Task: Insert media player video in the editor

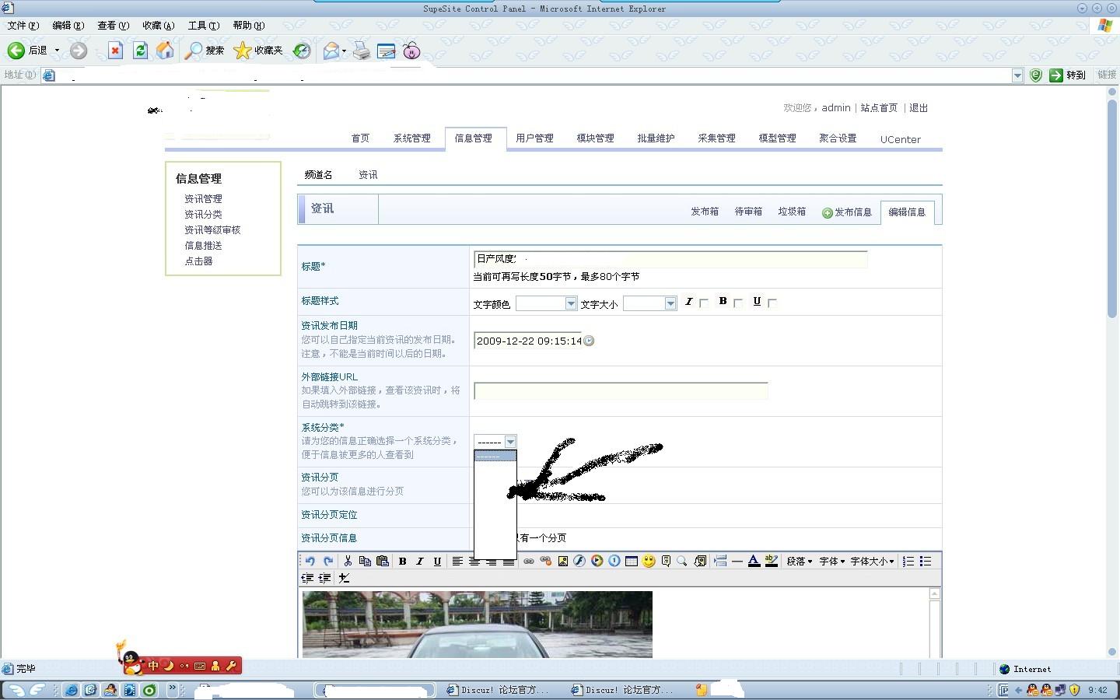Action: point(597,561)
